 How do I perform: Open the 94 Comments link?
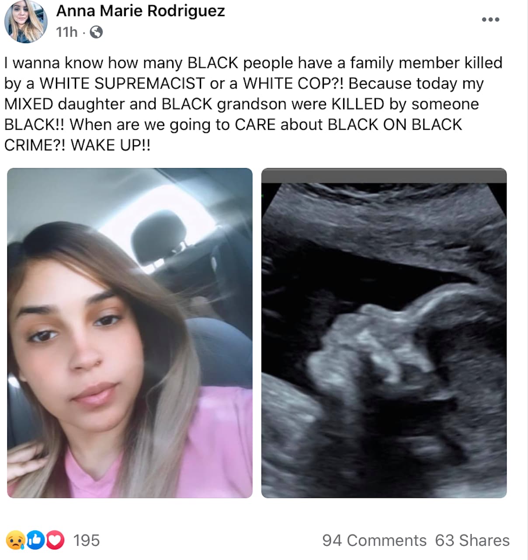tap(374, 541)
